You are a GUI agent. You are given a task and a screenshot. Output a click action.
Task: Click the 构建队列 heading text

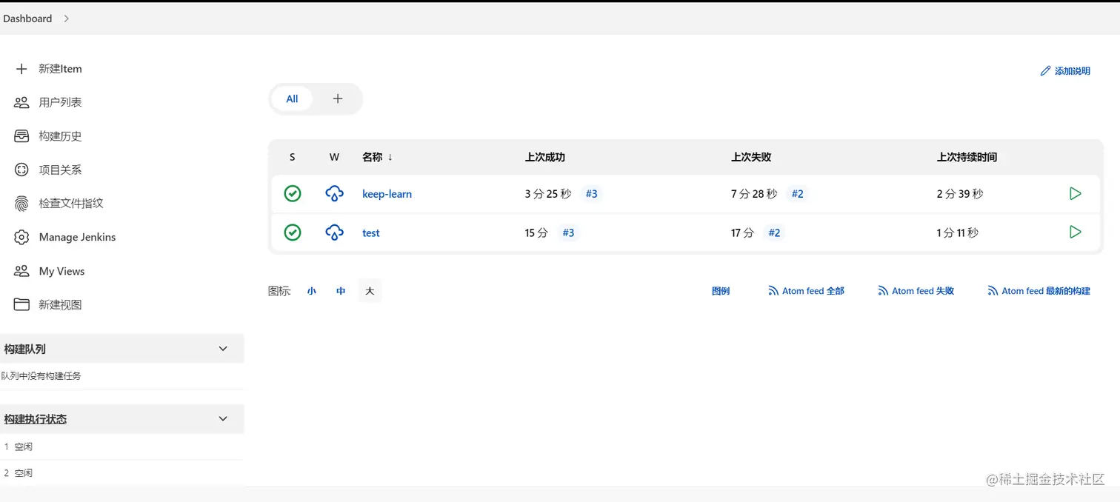[25, 349]
